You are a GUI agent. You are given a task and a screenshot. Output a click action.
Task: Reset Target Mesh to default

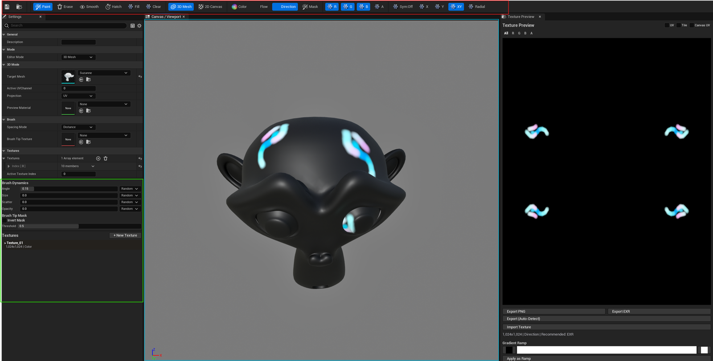140,77
